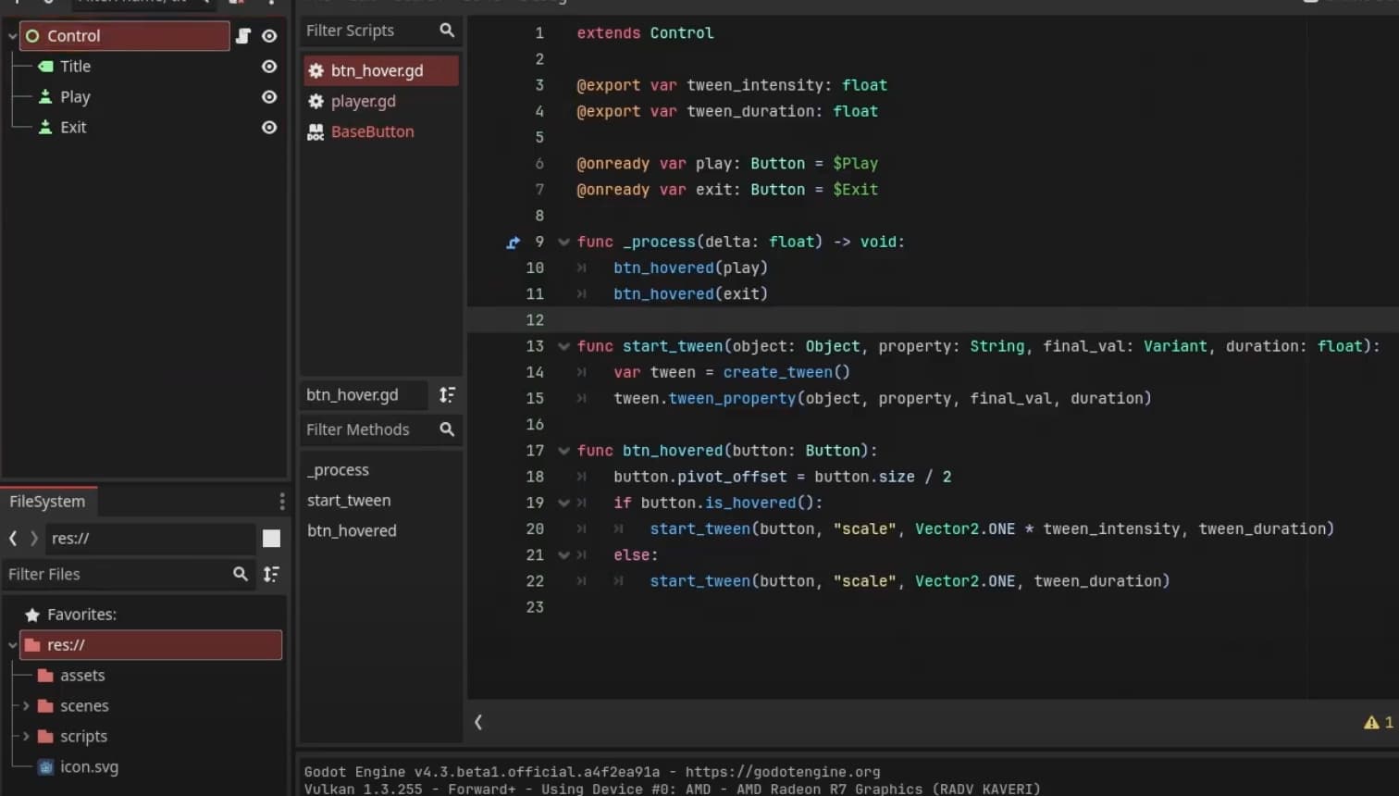This screenshot has width=1399, height=796.
Task: Jump to start_tween in methods list
Action: coord(349,501)
